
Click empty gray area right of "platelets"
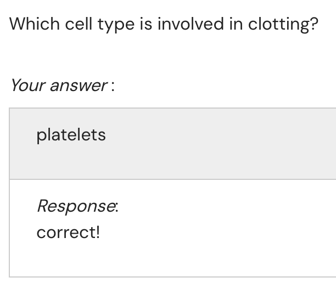[x=220, y=143]
